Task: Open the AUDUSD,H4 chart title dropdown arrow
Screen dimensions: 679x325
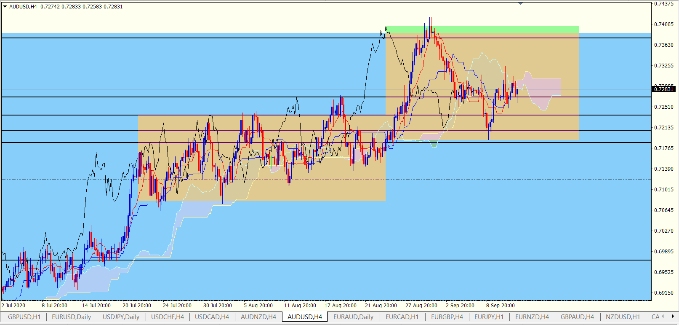Action: pyautogui.click(x=5, y=7)
